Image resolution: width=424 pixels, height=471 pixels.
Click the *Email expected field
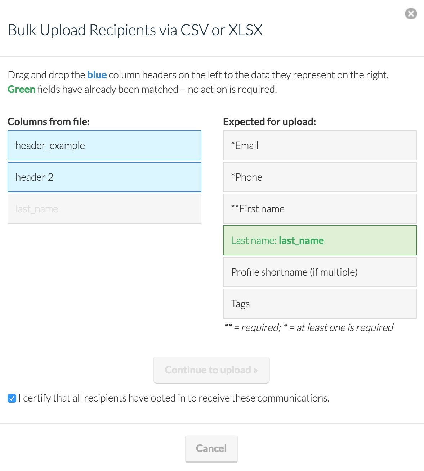(320, 145)
